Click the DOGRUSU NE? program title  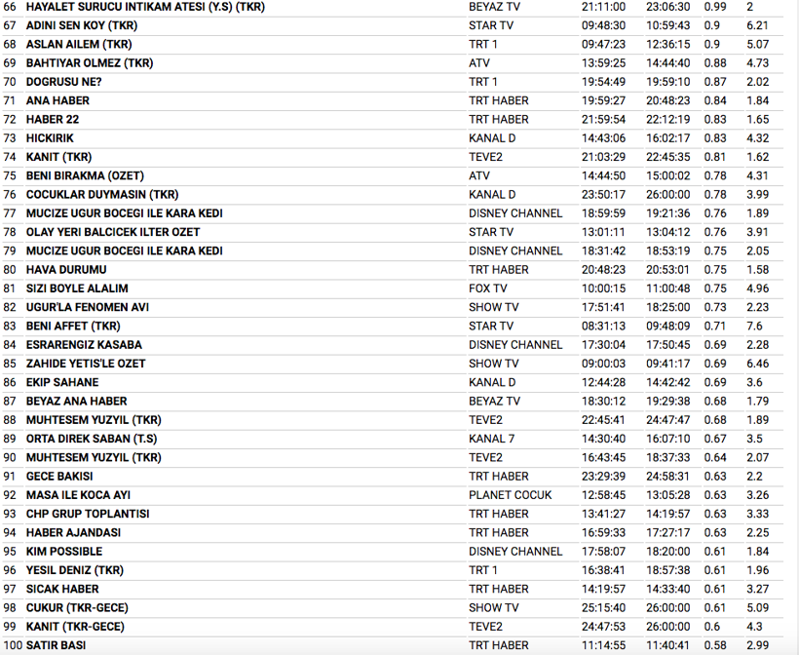tap(64, 82)
